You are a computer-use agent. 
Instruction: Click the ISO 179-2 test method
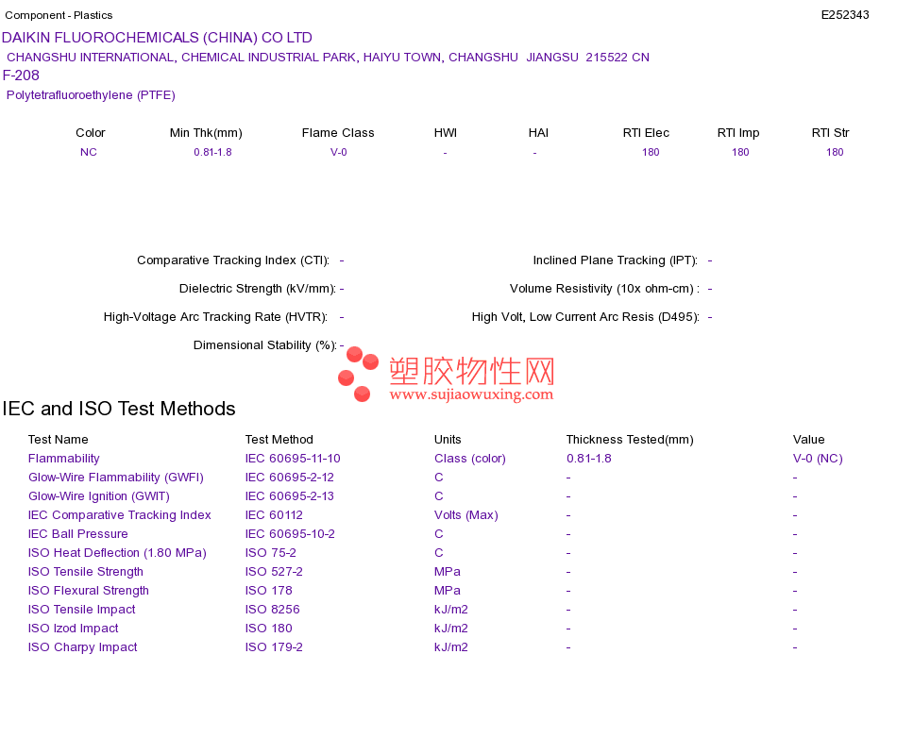[x=274, y=646]
